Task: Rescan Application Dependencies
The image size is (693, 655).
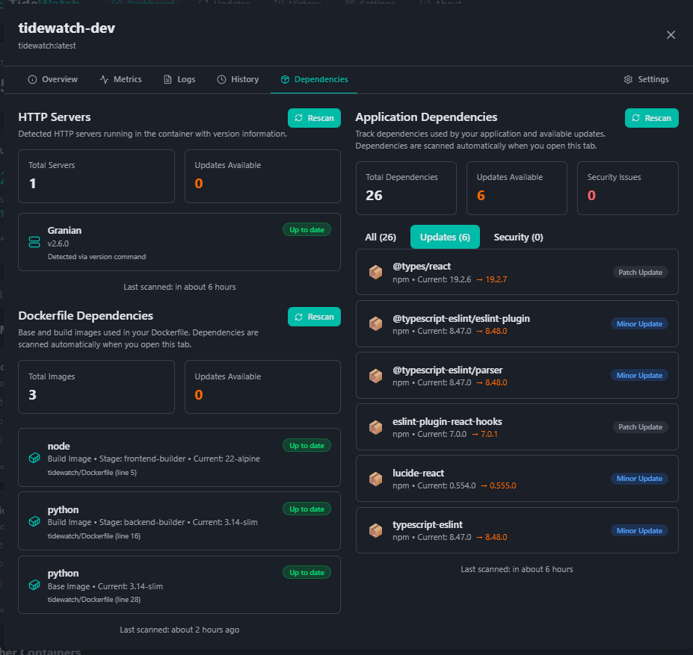Action: point(651,118)
